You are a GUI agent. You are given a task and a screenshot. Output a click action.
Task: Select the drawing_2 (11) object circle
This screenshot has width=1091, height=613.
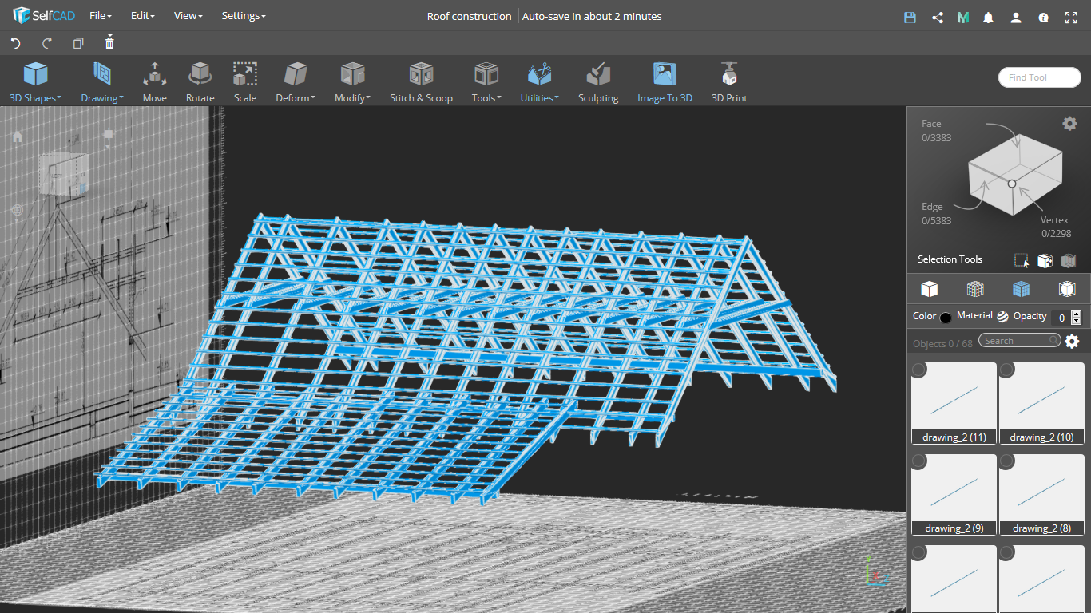coord(919,370)
